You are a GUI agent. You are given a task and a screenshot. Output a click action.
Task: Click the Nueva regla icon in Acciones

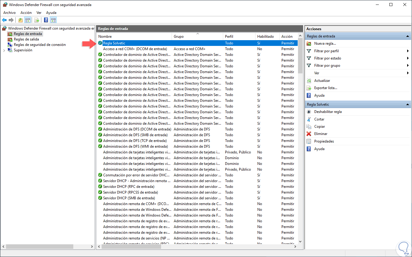pos(309,43)
